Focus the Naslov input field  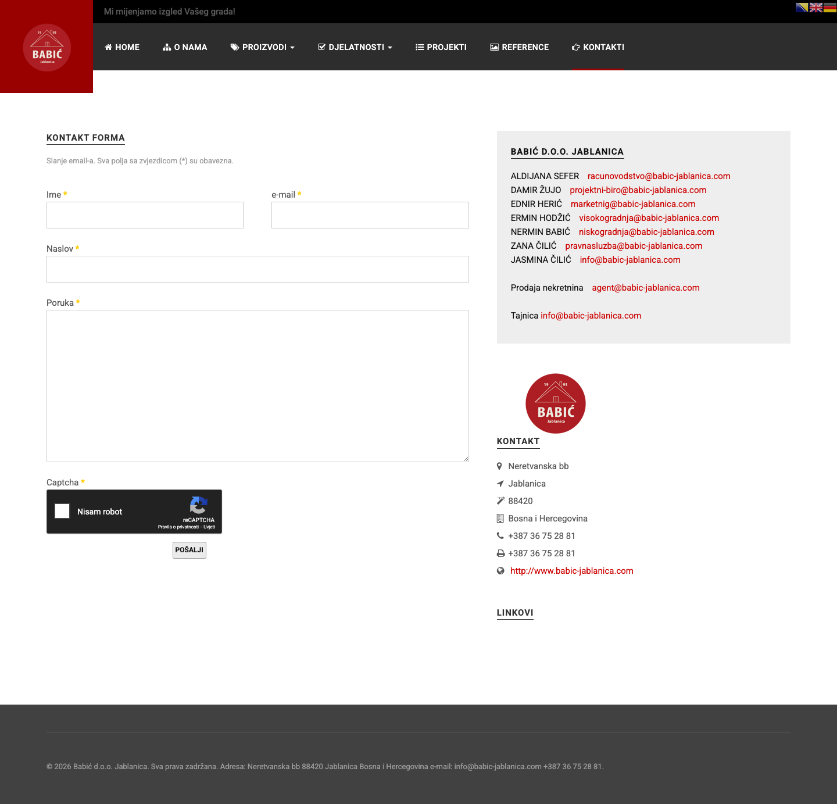tap(257, 269)
